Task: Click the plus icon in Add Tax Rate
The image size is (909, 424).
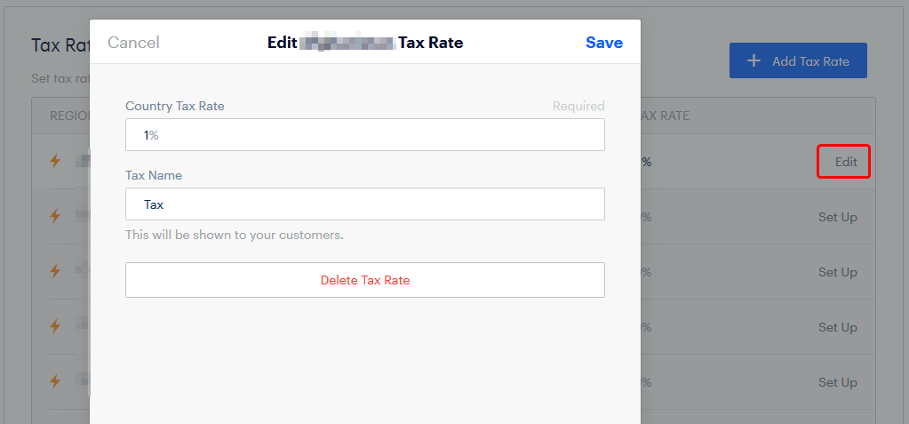Action: click(x=754, y=61)
